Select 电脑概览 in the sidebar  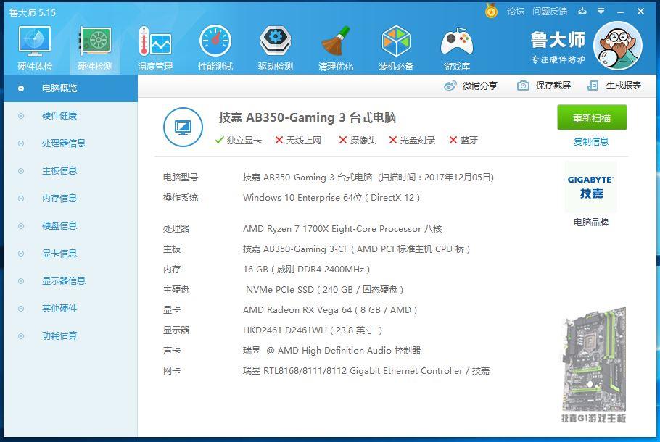70,88
